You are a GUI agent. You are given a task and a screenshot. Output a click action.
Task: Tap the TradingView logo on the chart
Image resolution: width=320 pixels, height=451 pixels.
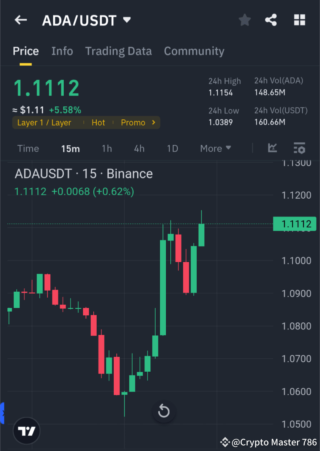(x=26, y=431)
